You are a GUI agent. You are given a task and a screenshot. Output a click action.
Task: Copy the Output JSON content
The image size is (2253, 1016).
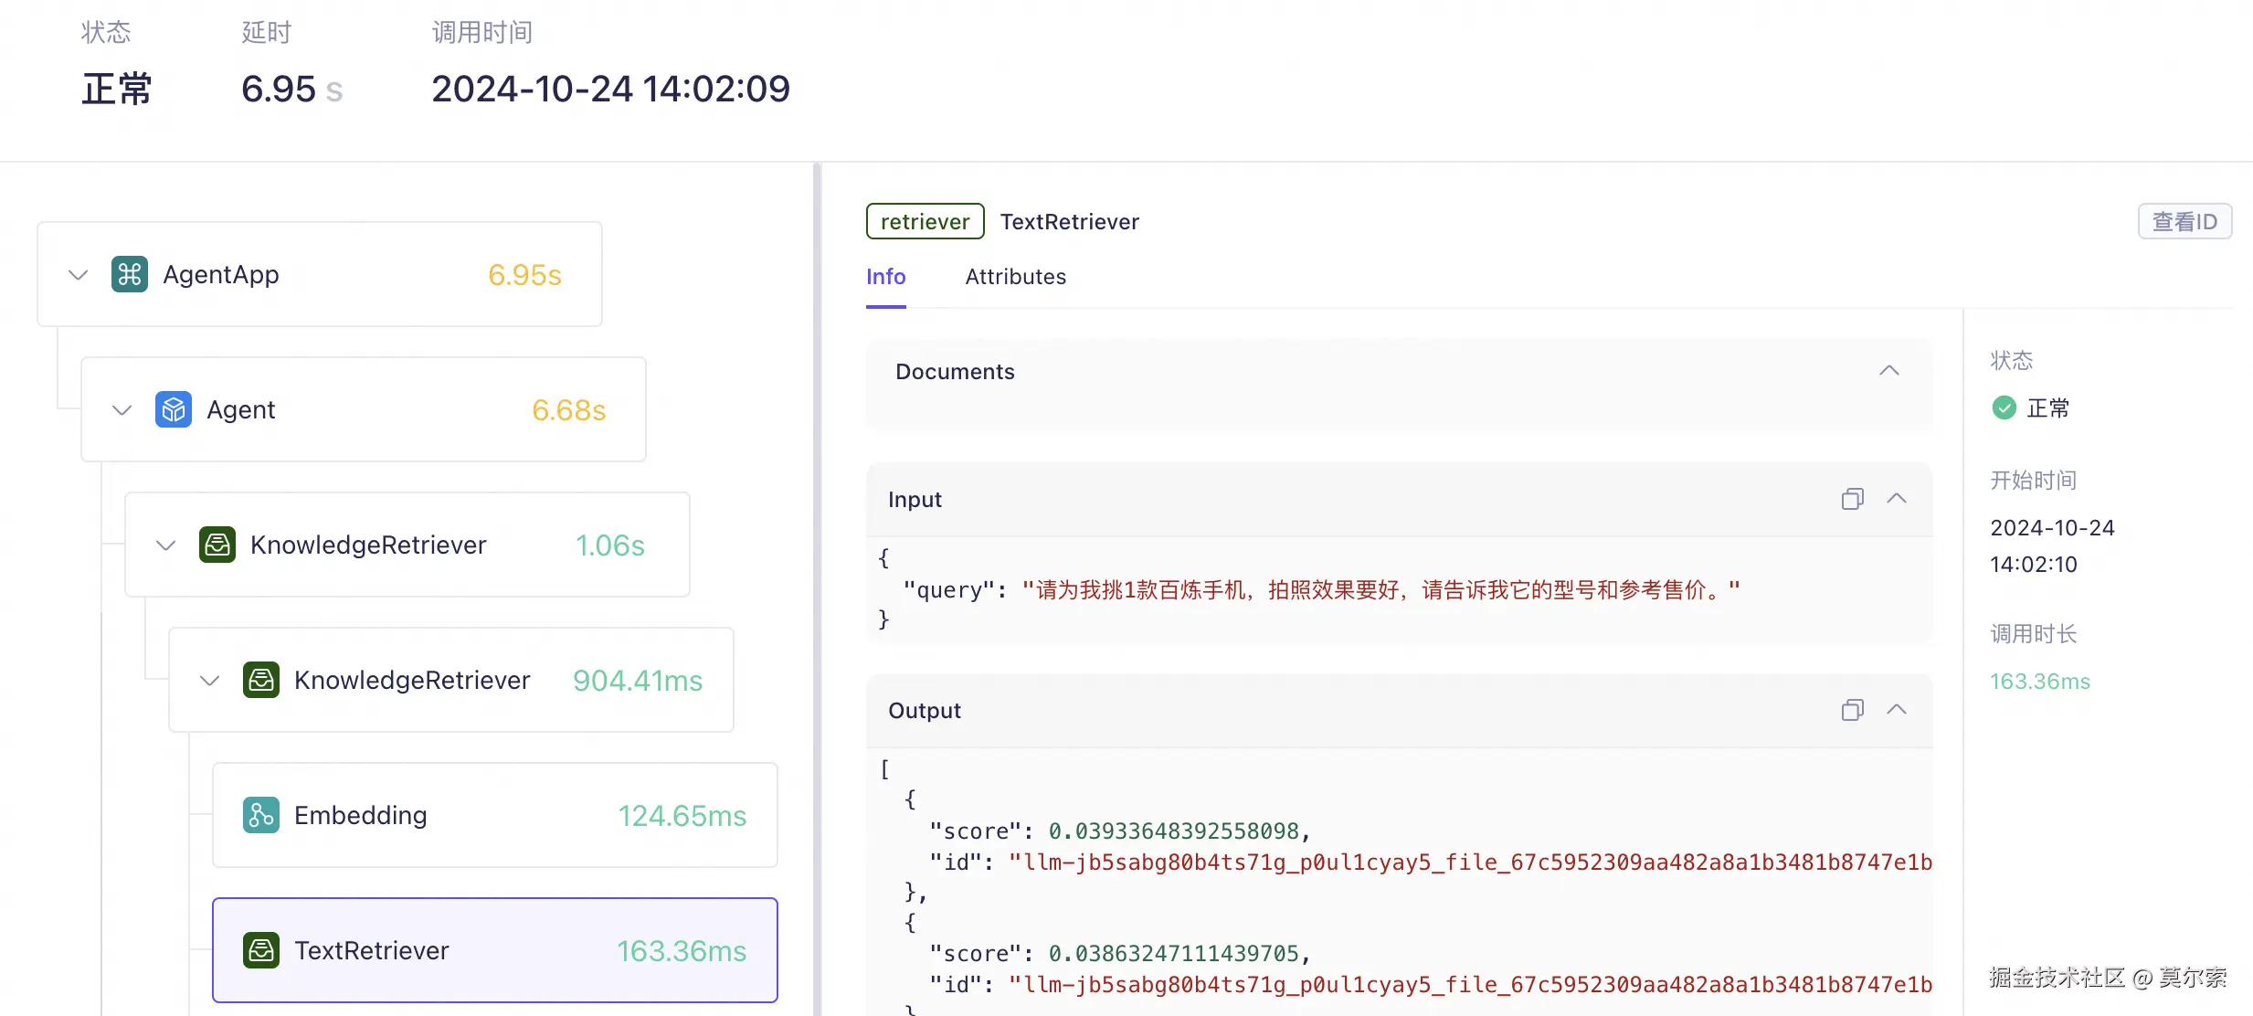[1852, 710]
